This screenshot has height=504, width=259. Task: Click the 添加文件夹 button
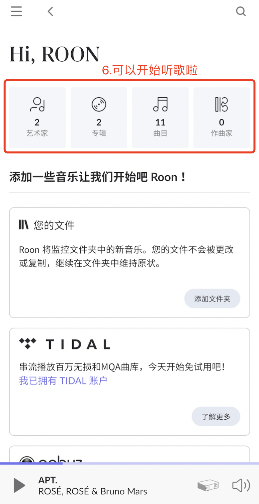pos(212,299)
